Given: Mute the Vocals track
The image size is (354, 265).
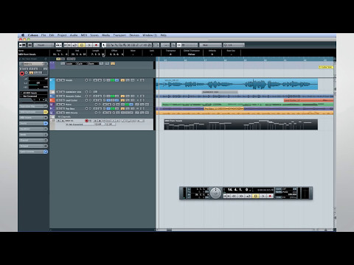Looking at the screenshot, I should coord(58,80).
